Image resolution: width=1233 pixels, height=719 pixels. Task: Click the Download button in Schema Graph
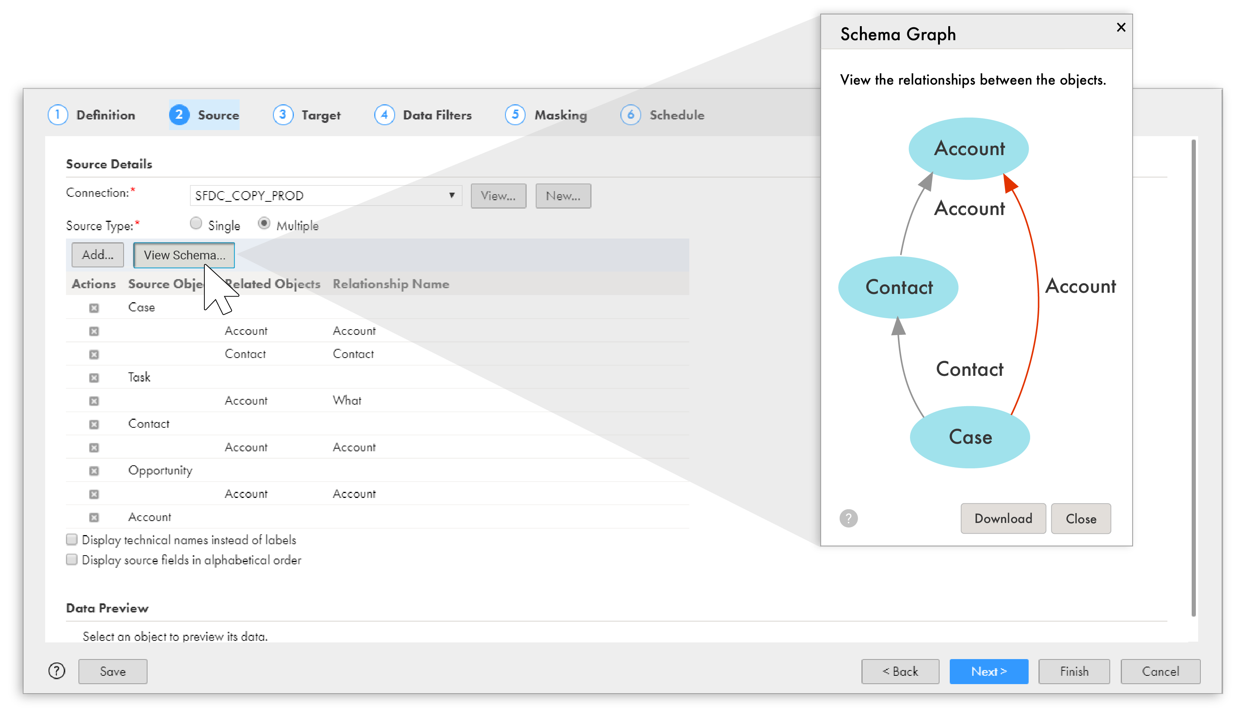click(x=1003, y=518)
